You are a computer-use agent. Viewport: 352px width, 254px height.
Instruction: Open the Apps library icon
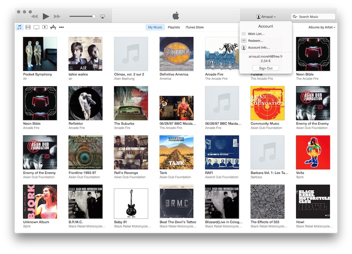point(53,27)
